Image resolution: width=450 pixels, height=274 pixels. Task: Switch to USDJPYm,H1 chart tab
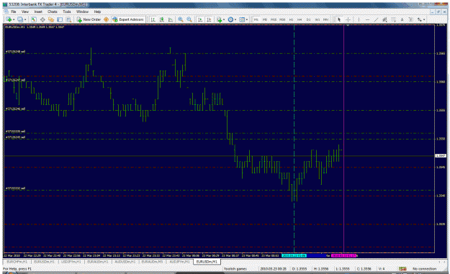click(72, 262)
